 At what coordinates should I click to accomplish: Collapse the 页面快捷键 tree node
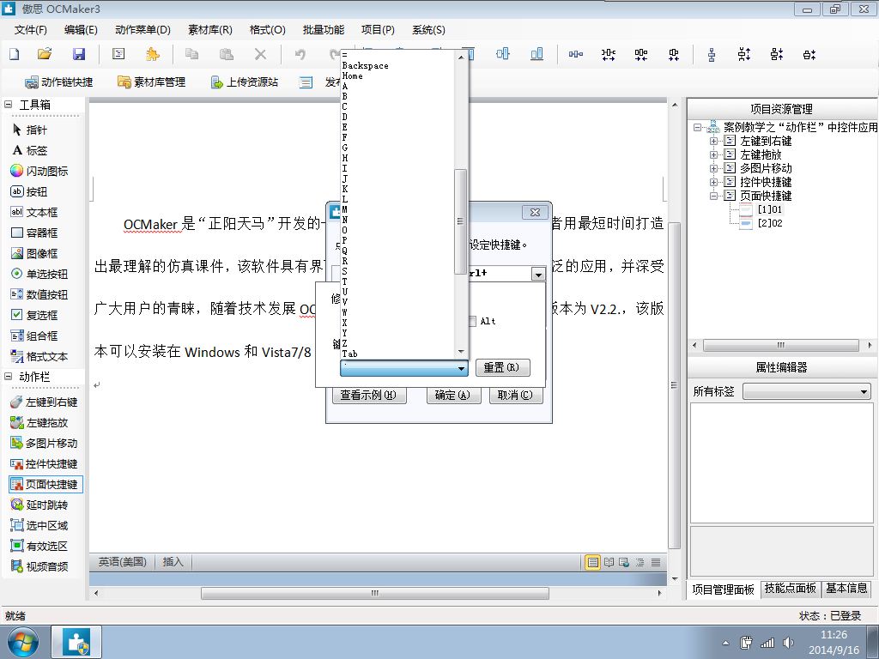(713, 196)
